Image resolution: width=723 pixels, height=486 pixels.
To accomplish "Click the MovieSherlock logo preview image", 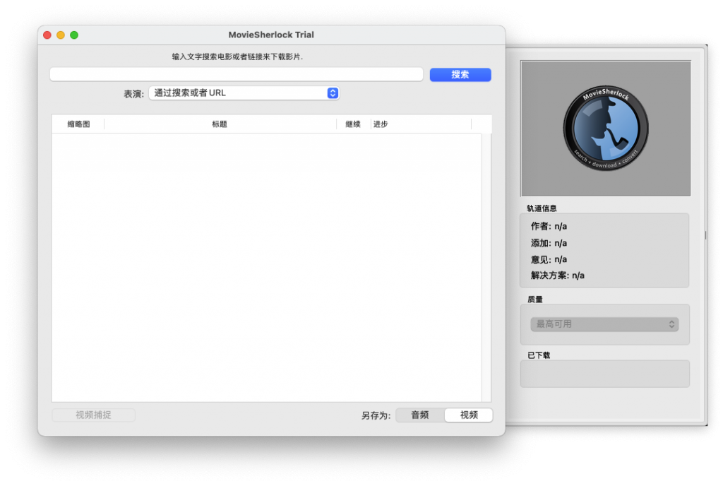I will click(x=605, y=129).
